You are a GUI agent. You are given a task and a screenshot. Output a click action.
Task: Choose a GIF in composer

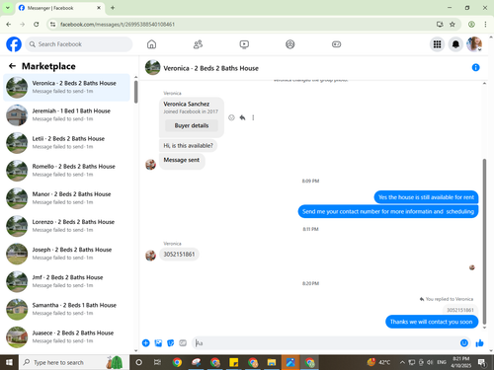pos(183,343)
